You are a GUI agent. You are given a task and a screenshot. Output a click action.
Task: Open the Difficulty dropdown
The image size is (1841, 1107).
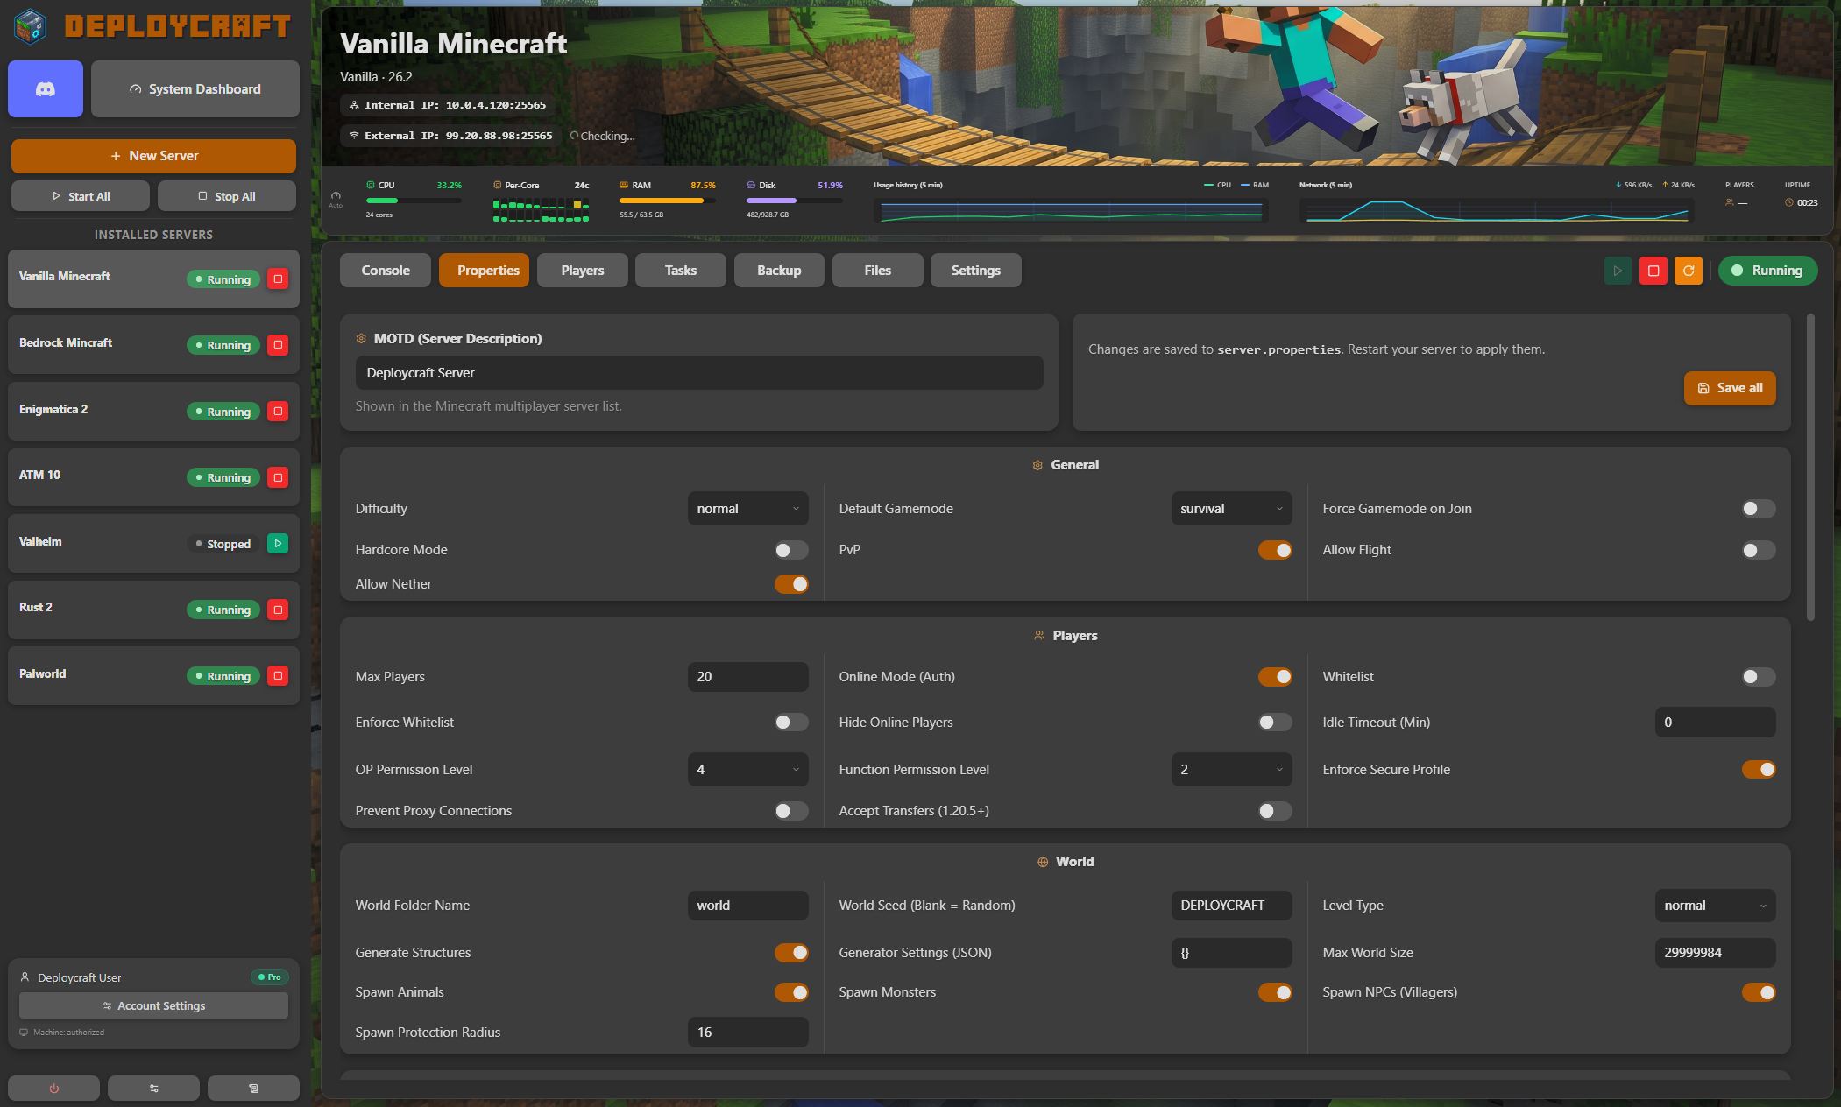point(747,509)
